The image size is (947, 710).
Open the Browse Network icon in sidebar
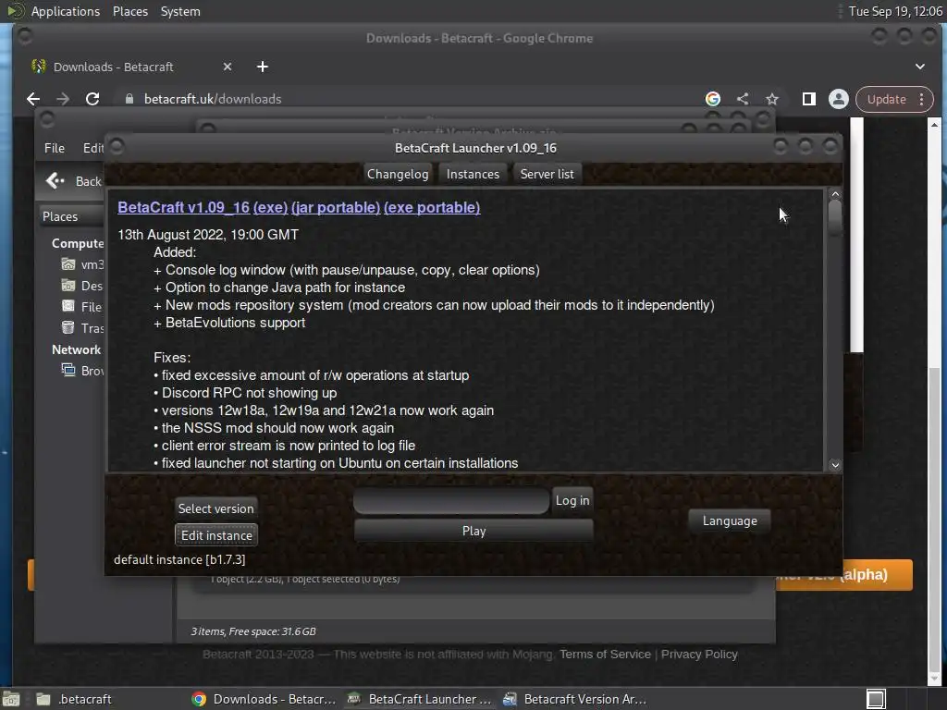[x=68, y=370]
